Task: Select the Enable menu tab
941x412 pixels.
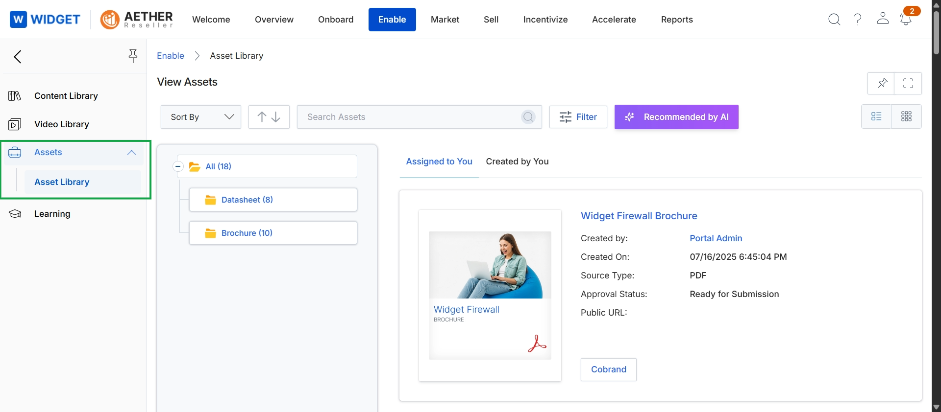Action: [392, 20]
